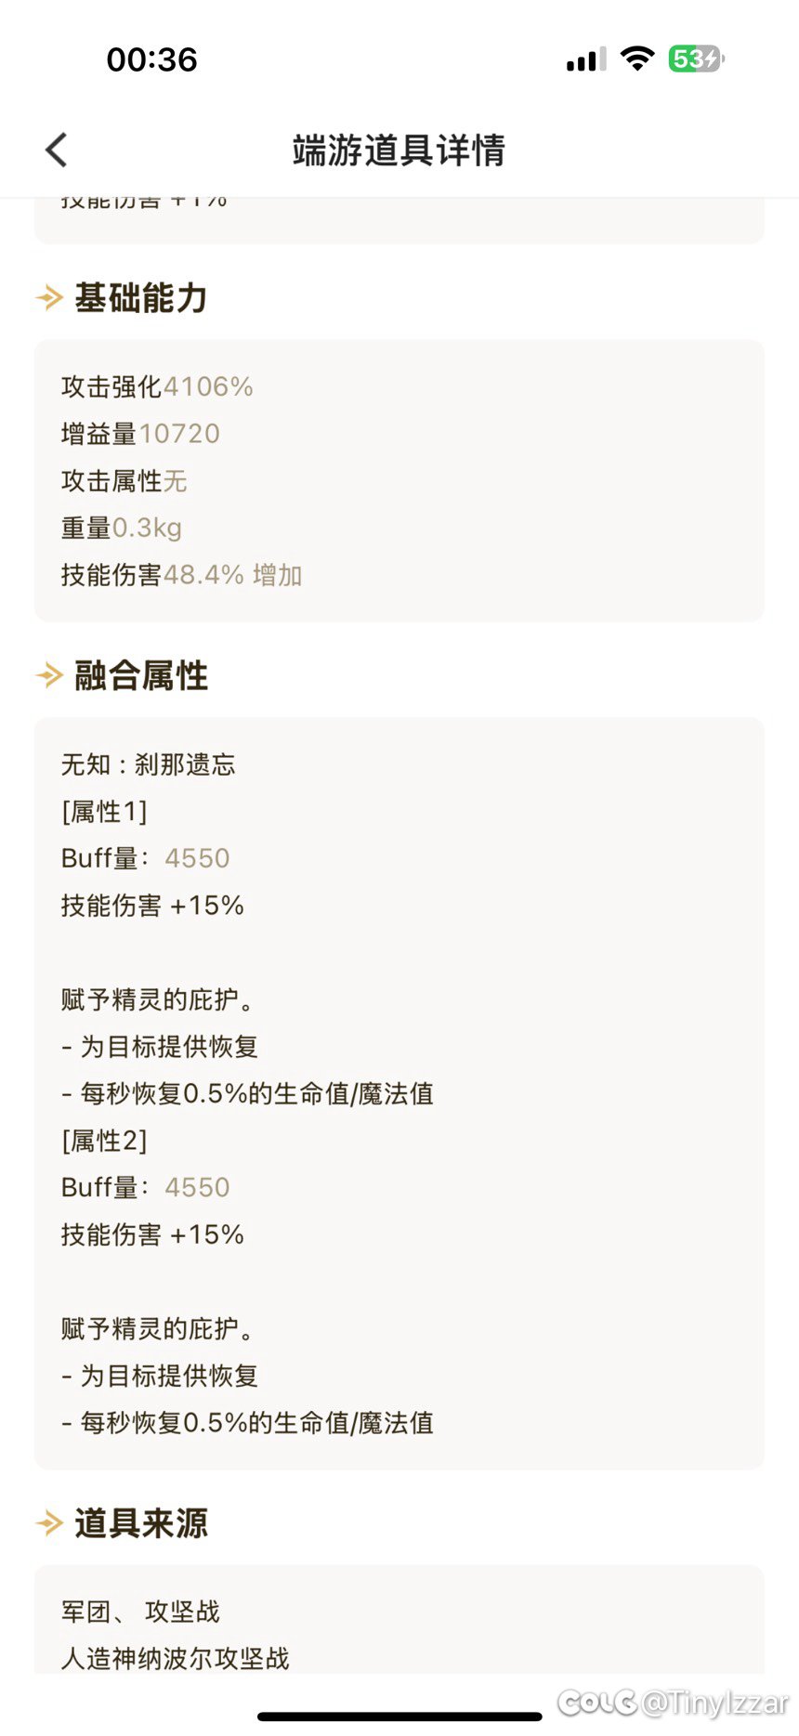
Task: Tap the back arrow in header
Action: pyautogui.click(x=57, y=150)
